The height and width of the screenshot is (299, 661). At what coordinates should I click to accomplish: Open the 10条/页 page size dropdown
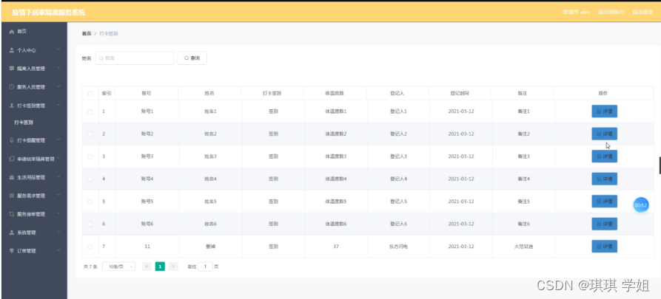[119, 267]
